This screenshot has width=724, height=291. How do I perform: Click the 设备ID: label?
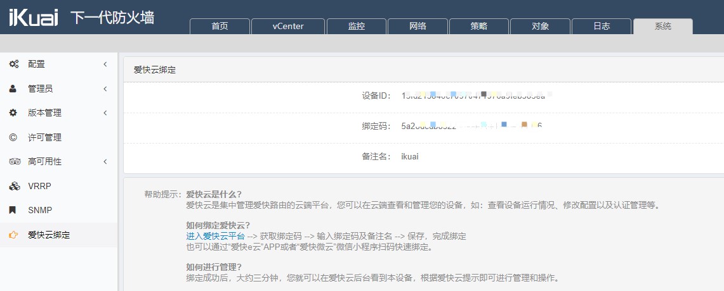click(x=377, y=96)
